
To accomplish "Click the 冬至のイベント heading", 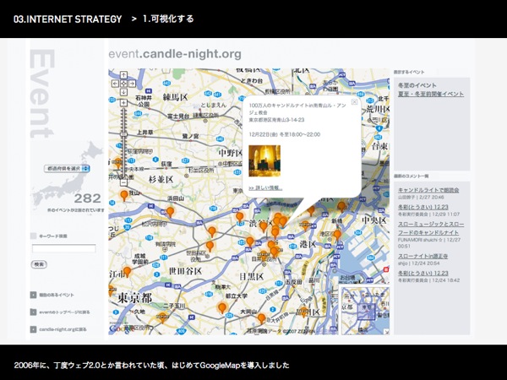I will coord(417,85).
